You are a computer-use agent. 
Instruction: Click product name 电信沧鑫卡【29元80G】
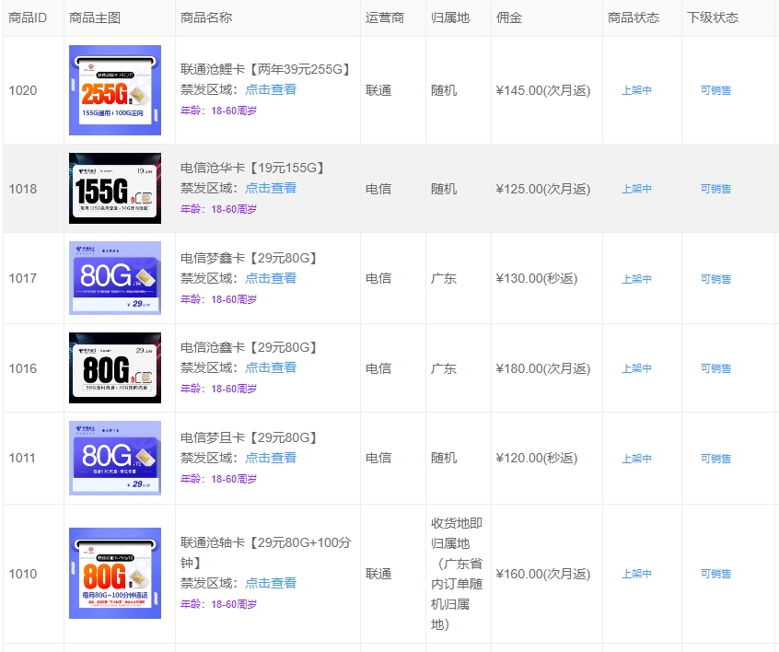click(250, 347)
